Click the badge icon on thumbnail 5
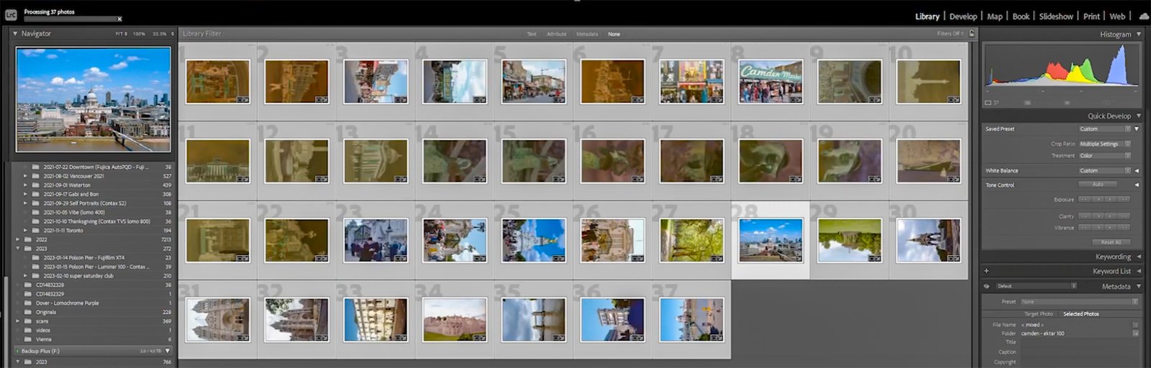This screenshot has height=368, width=1151. (558, 99)
